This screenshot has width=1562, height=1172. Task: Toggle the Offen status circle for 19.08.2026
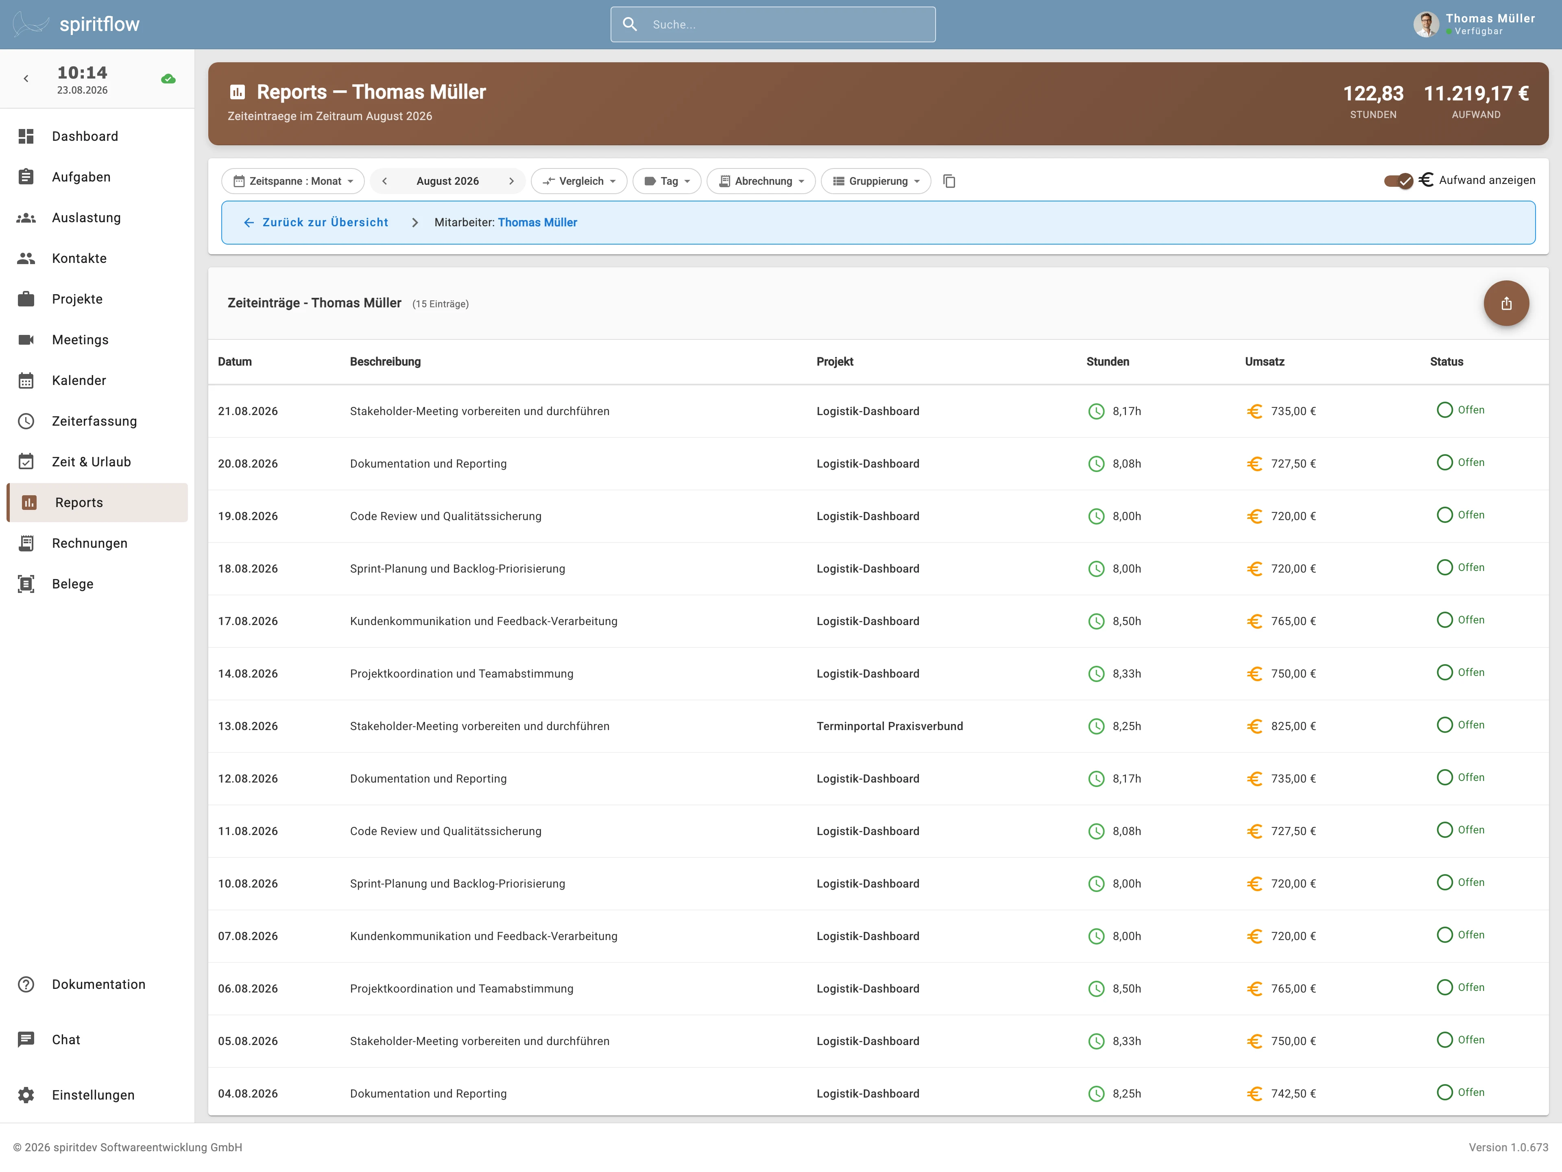[x=1445, y=515]
